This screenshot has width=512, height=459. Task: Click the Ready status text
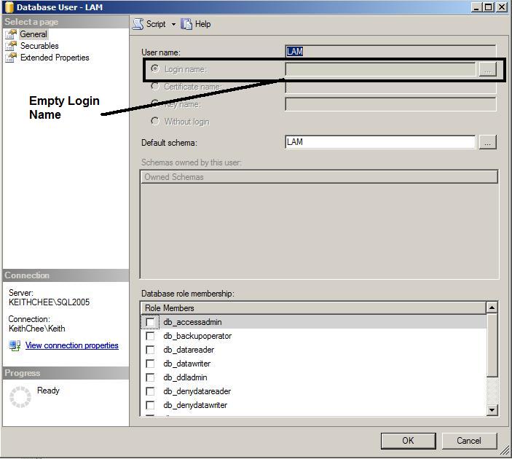(48, 391)
